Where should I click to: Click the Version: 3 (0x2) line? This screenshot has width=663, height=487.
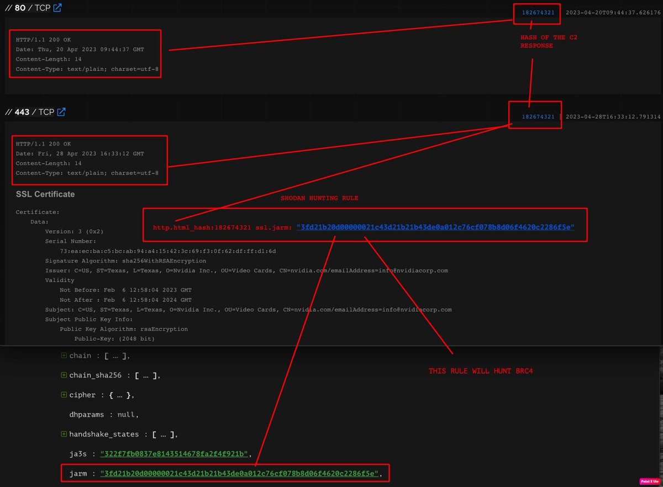[74, 231]
